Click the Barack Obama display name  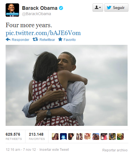pos(40,8)
